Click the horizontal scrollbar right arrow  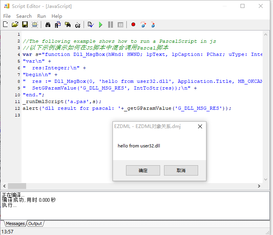[x=259, y=186]
